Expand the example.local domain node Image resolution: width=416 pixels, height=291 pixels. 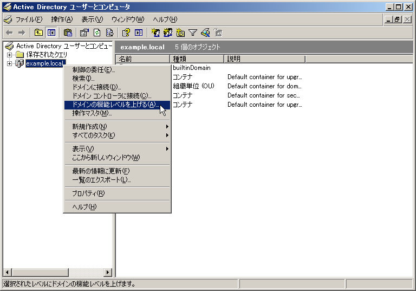coord(9,64)
